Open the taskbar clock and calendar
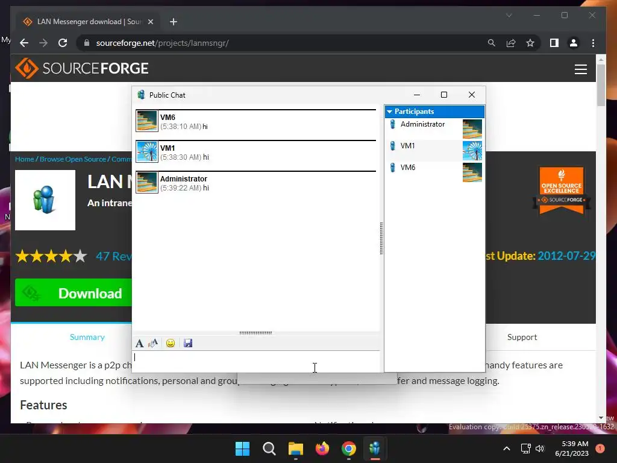617x463 pixels. 571,449
